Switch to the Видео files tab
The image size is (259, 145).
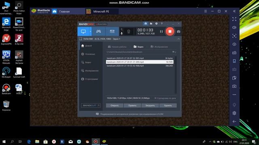click(x=138, y=47)
